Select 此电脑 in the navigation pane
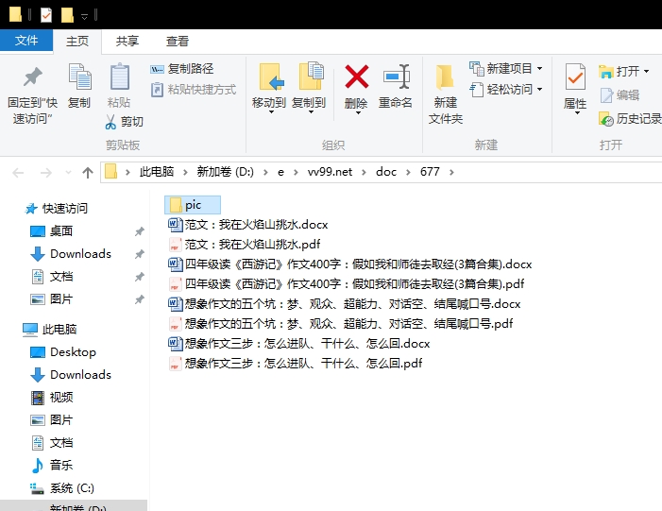662x511 pixels. 49,329
